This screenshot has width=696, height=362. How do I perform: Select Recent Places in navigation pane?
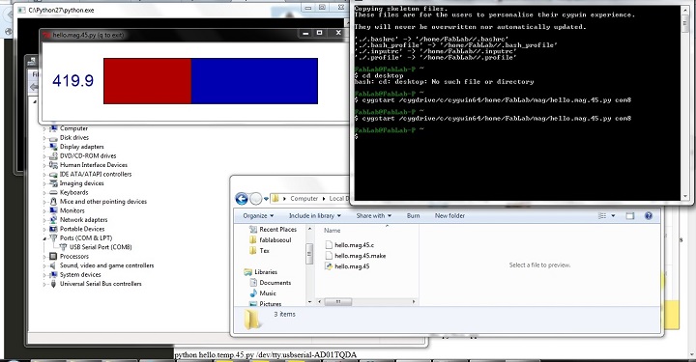273,230
